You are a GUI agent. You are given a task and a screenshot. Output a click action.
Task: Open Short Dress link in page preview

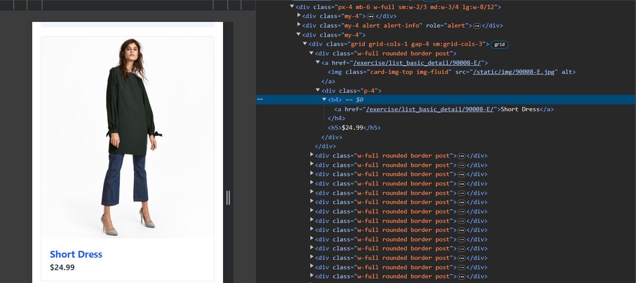pos(76,254)
